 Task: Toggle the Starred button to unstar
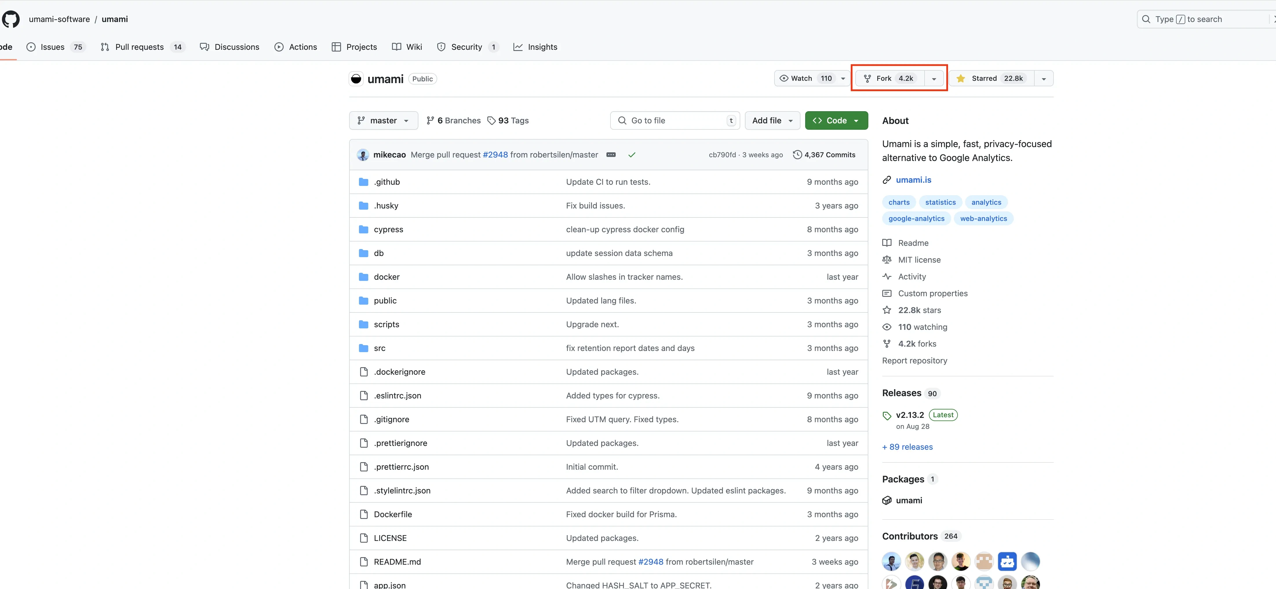991,79
